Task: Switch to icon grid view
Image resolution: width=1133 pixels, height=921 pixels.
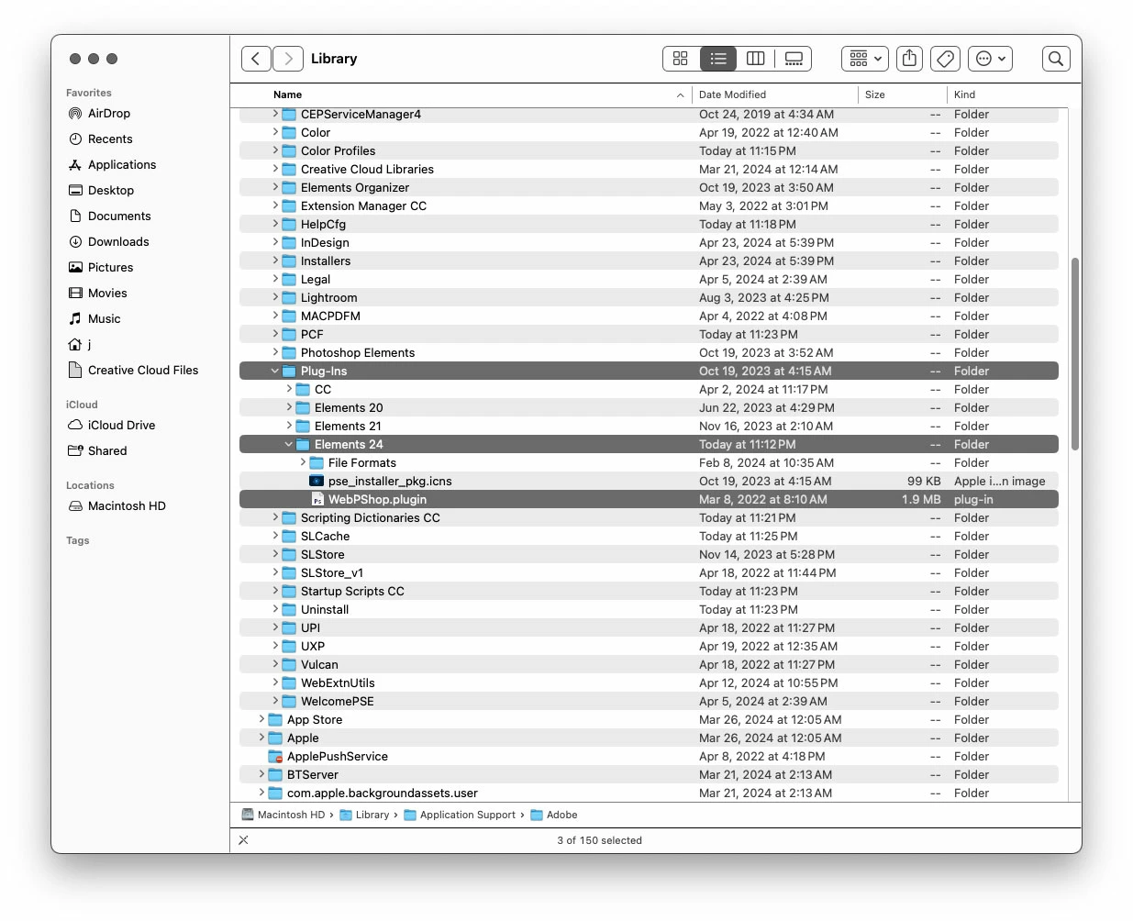Action: point(681,59)
